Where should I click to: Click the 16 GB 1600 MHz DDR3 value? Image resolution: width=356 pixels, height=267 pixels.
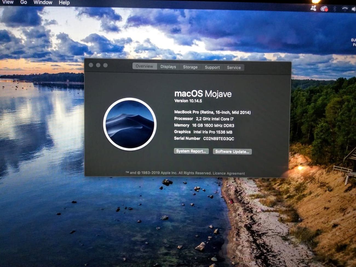coord(213,125)
